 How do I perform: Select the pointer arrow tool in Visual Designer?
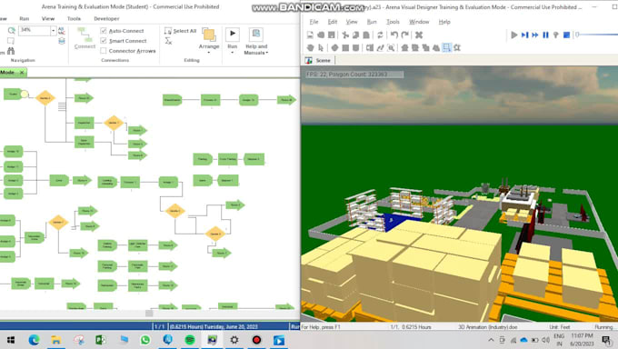[321, 48]
